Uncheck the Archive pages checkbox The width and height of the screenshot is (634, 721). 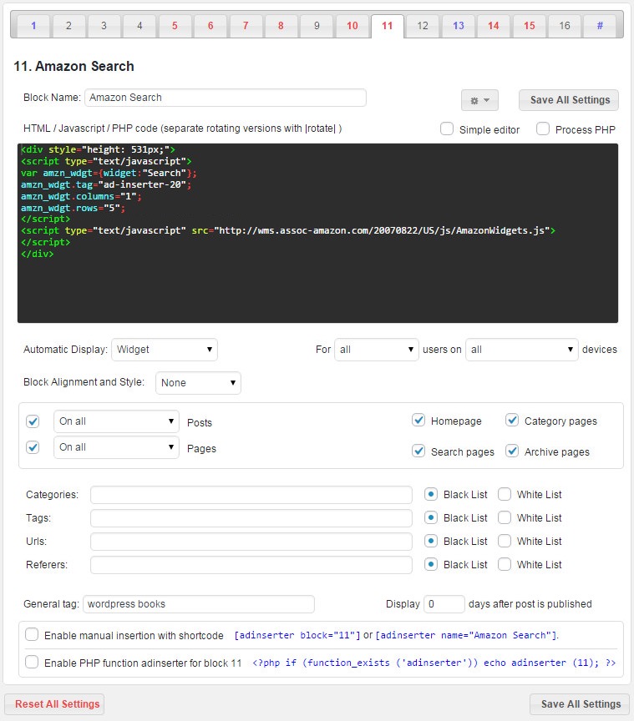point(512,451)
